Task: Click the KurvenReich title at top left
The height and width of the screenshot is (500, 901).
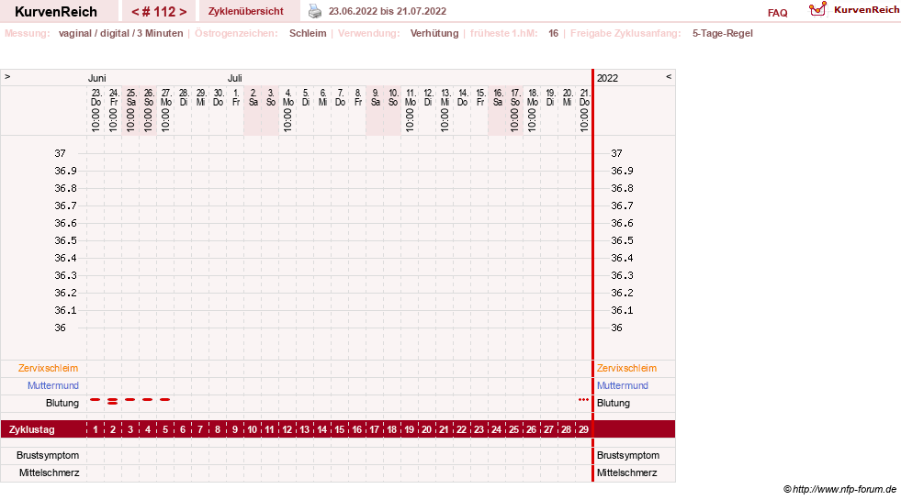Action: [x=56, y=12]
